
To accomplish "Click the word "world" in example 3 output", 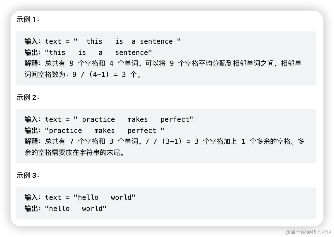I will pyautogui.click(x=92, y=209).
